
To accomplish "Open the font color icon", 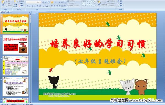I will [x=47, y=6].
